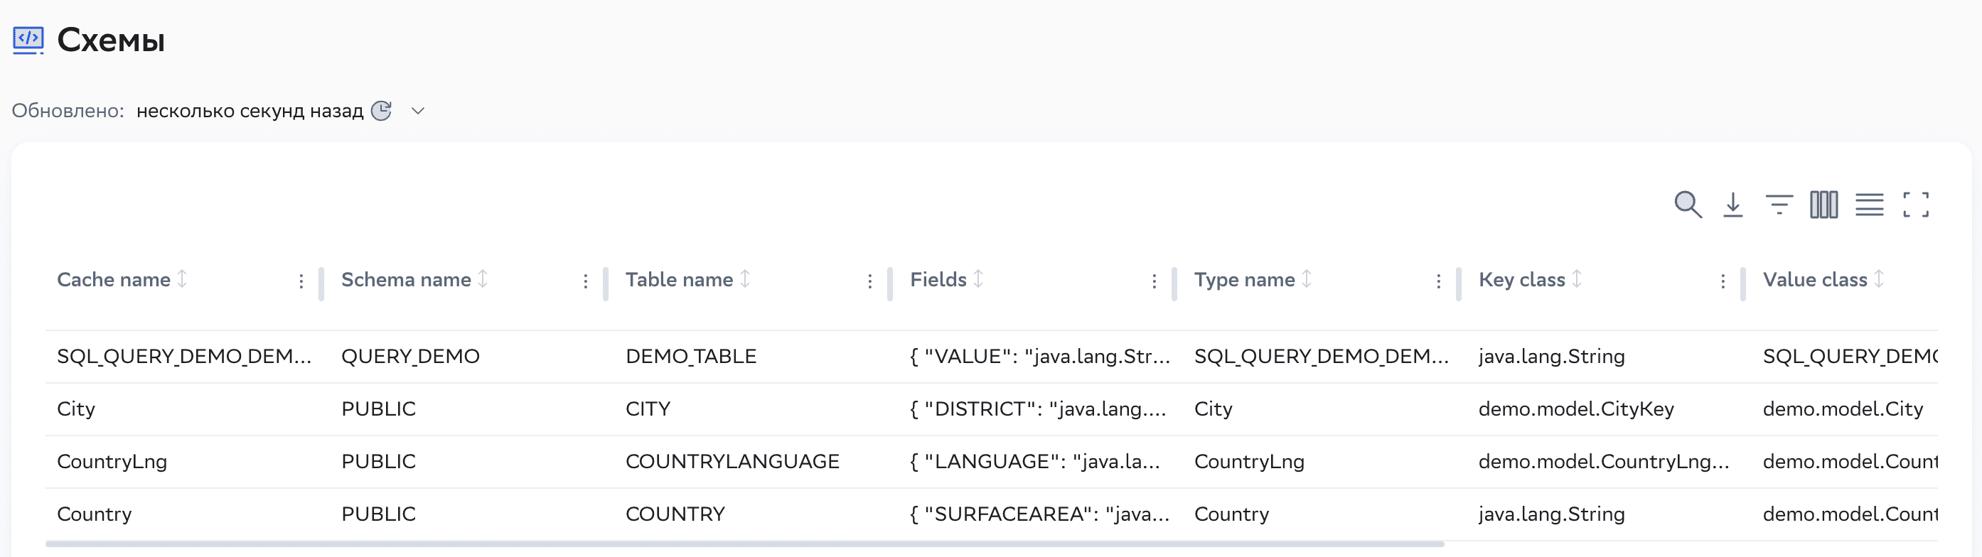The image size is (1982, 557).
Task: Select the DEMO_TABLE table name cell
Action: pos(691,356)
